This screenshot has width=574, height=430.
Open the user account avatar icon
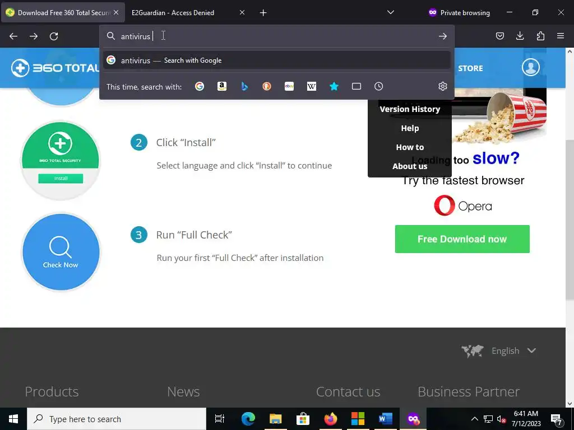tap(530, 67)
